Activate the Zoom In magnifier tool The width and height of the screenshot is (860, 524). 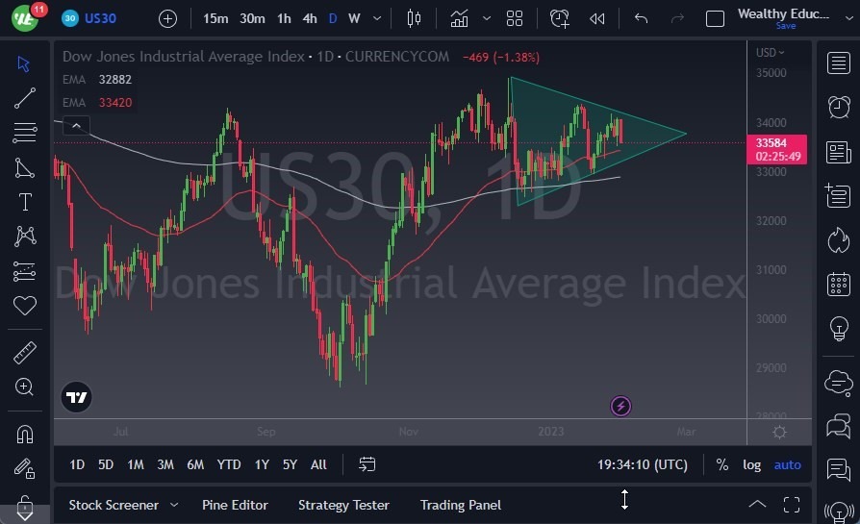click(24, 387)
